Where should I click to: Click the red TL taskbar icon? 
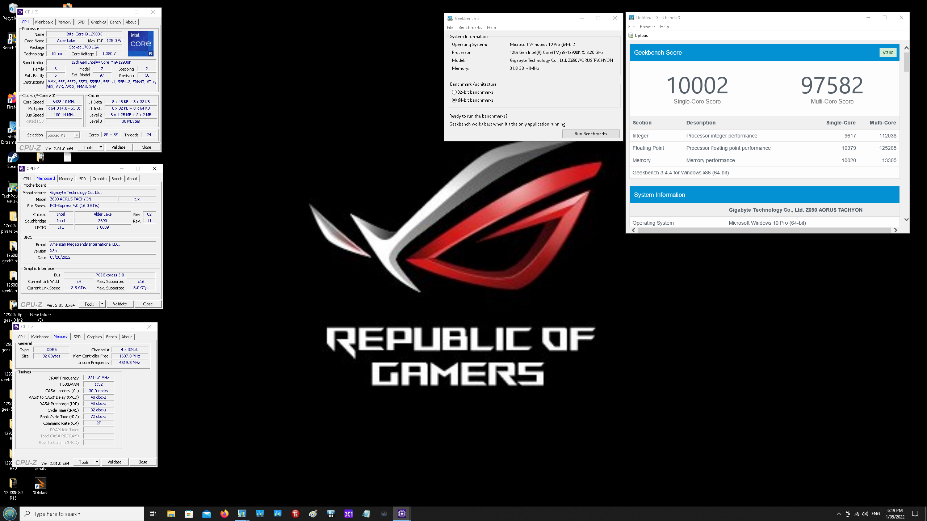point(295,514)
